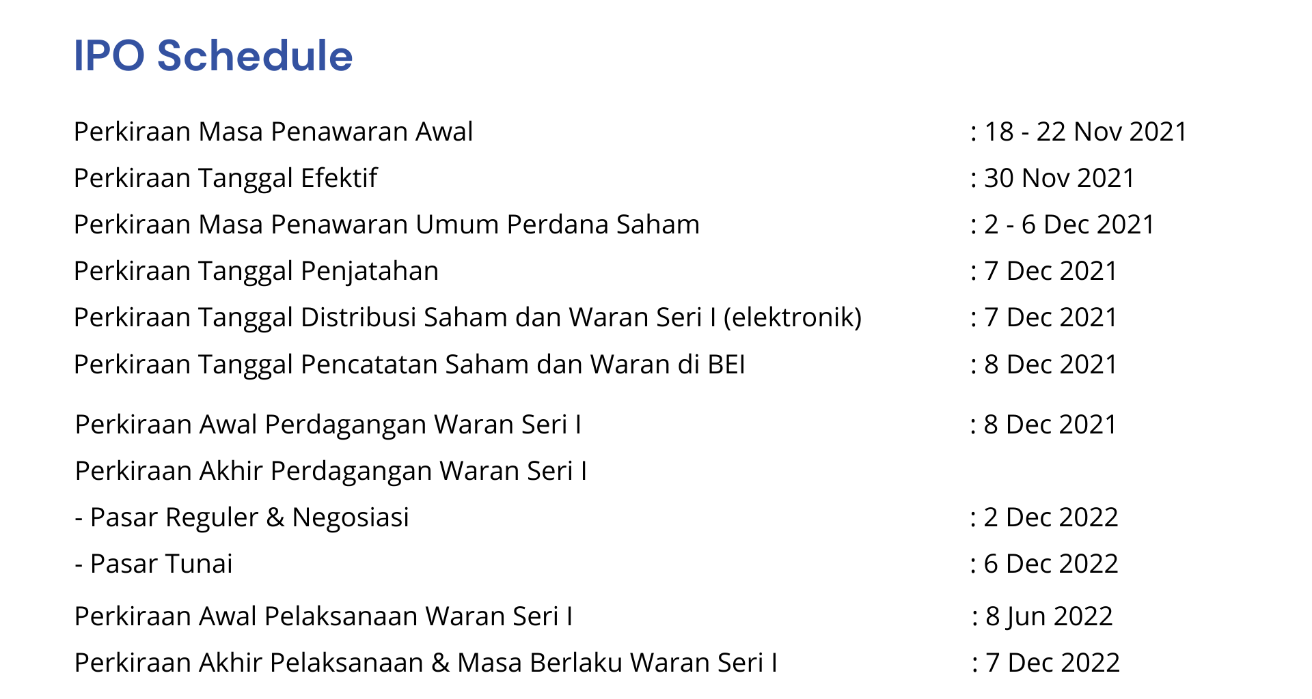Click Perkiraan Awal Perdagangan Waran Seri I
The width and height of the screenshot is (1312, 699).
(328, 425)
